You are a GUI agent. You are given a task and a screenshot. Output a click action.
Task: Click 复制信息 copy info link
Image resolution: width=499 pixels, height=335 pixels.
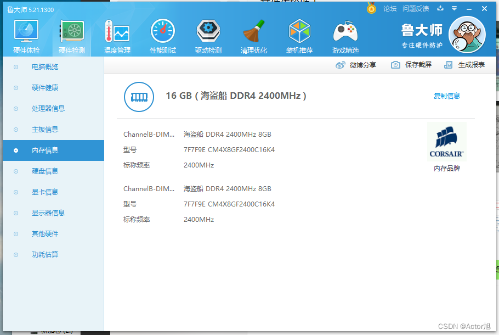[447, 96]
